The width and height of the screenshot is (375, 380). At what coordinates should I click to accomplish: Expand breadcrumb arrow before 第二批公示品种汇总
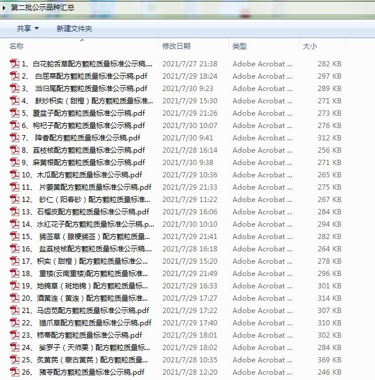(x=4, y=8)
